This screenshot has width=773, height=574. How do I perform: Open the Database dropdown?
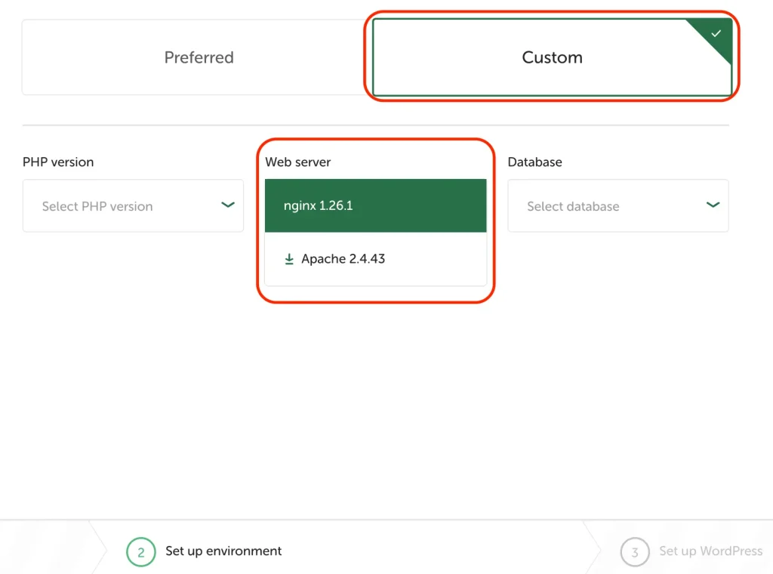(617, 205)
